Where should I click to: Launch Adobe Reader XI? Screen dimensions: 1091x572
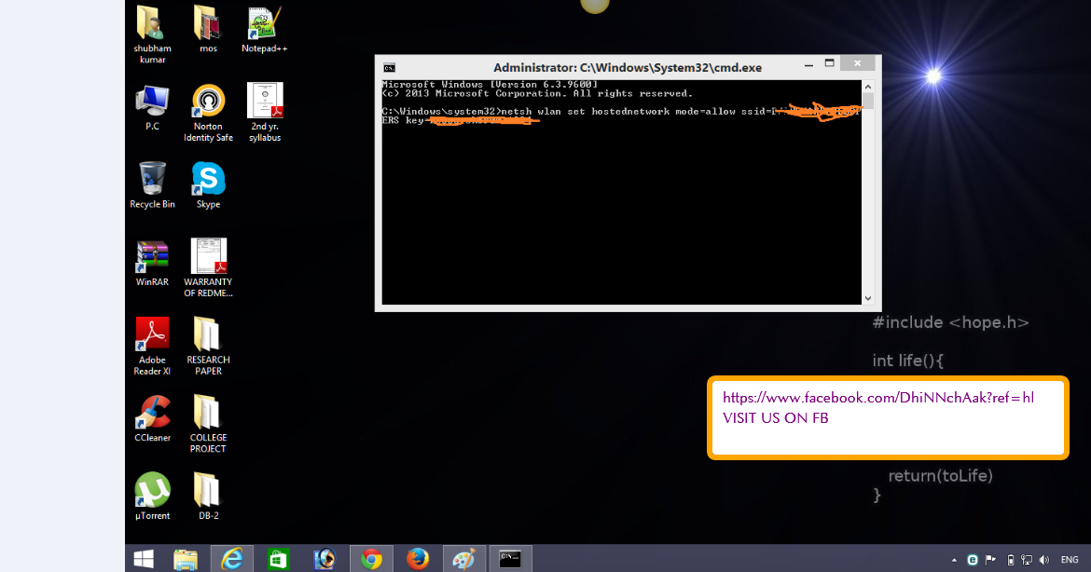pyautogui.click(x=151, y=332)
